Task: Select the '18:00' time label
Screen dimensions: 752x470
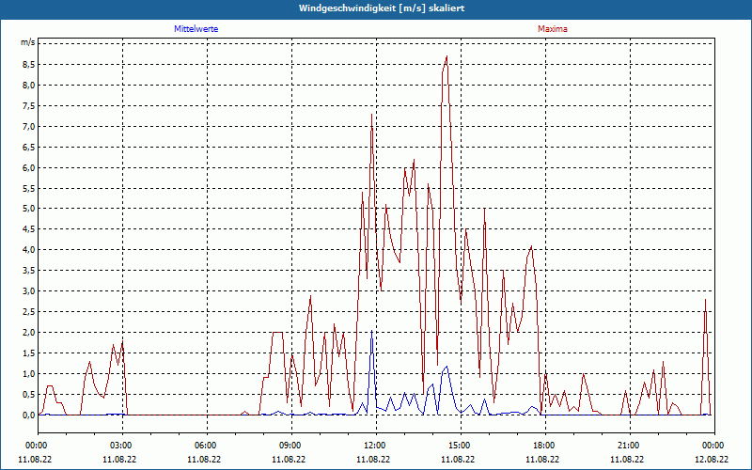Action: click(546, 446)
